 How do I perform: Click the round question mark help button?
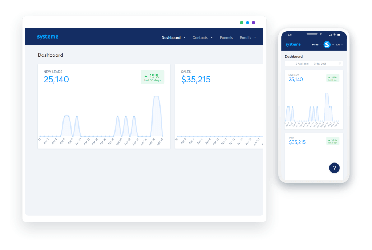[334, 168]
